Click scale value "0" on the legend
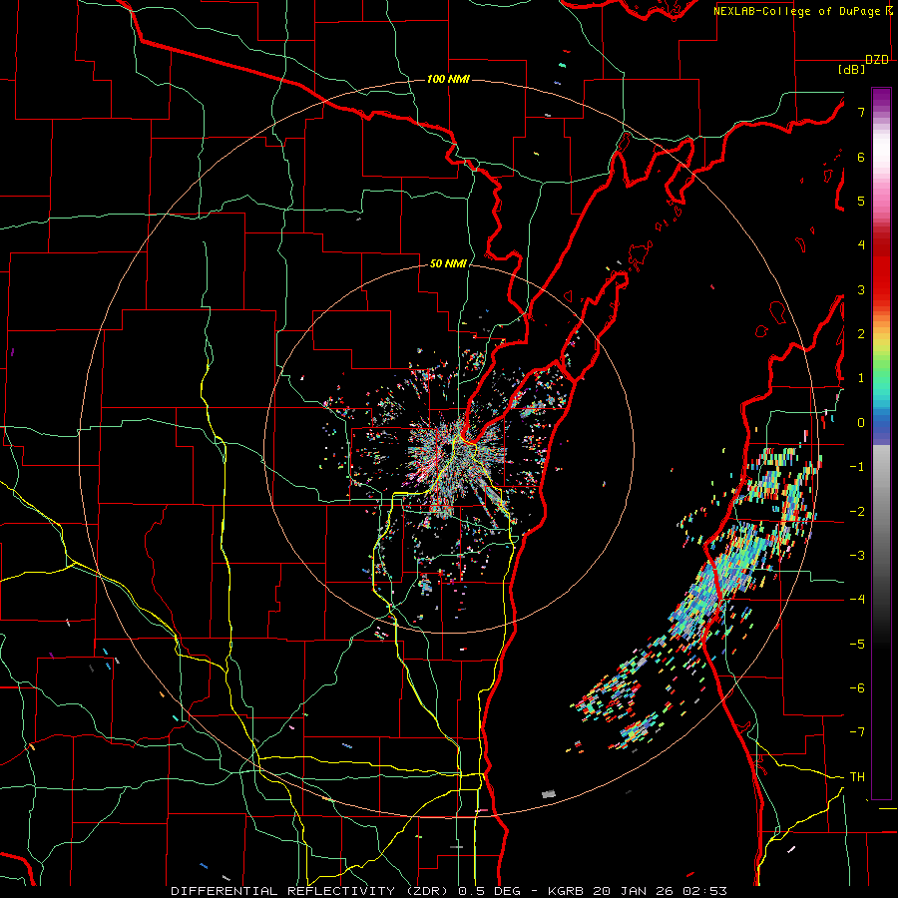The image size is (898, 898). point(861,423)
